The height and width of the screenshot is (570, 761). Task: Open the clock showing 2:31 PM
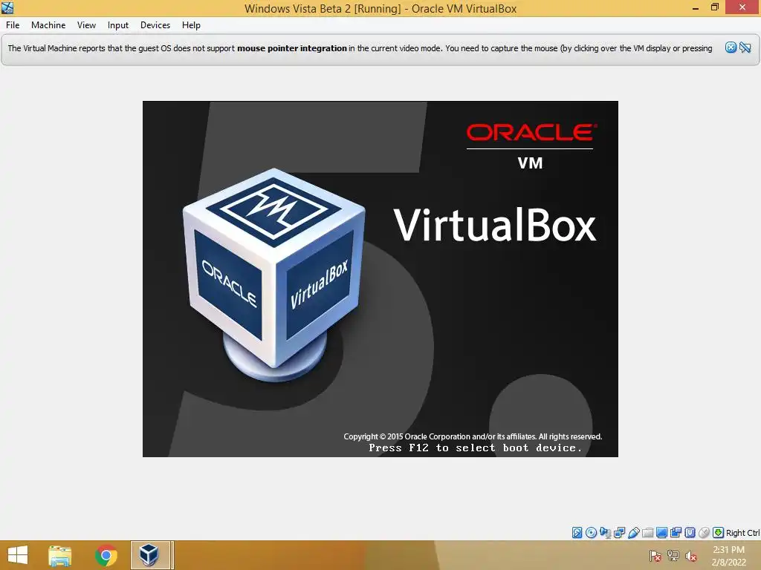pos(728,556)
